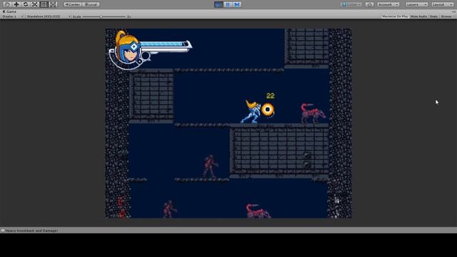Viewport: 457px width, 257px height.
Task: Open the Layout dropdown
Action: (x=442, y=4)
